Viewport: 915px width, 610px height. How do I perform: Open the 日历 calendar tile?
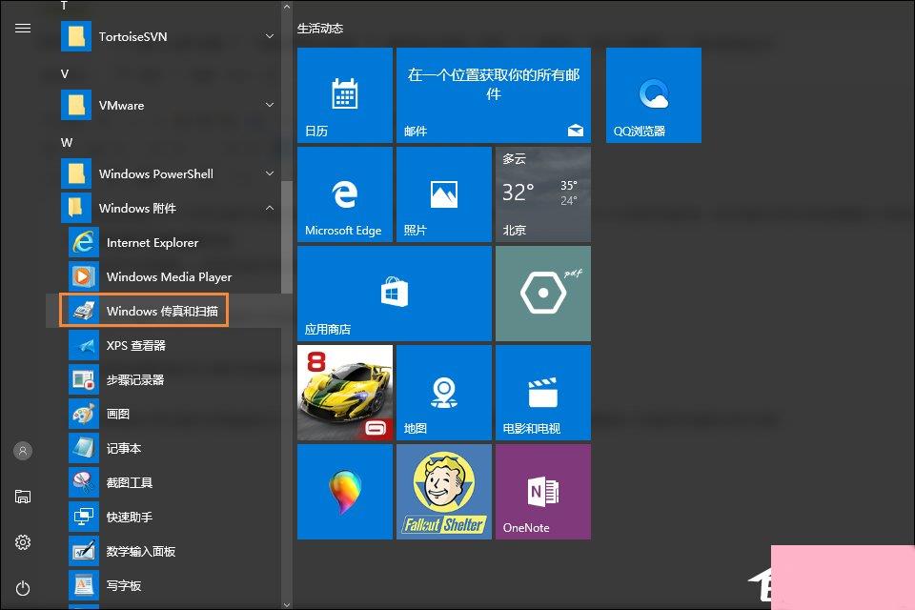click(345, 95)
